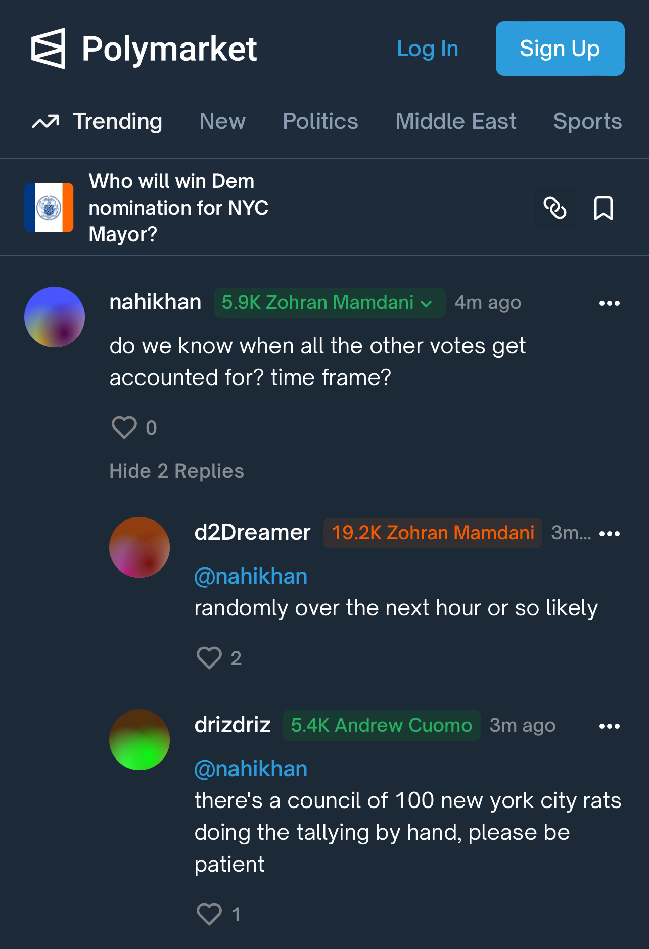Viewport: 649px width, 949px height.
Task: Open options menu for nahikhan's comment
Action: [x=609, y=303]
